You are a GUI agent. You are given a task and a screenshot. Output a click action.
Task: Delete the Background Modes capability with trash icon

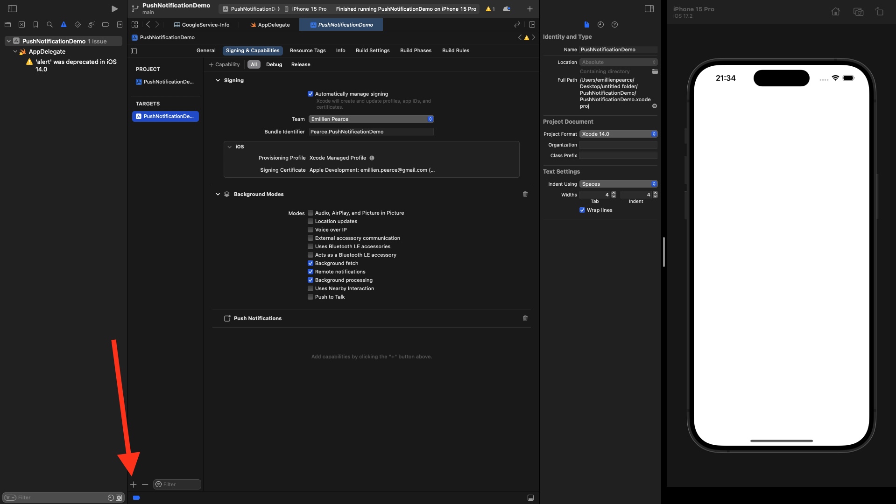pyautogui.click(x=525, y=194)
